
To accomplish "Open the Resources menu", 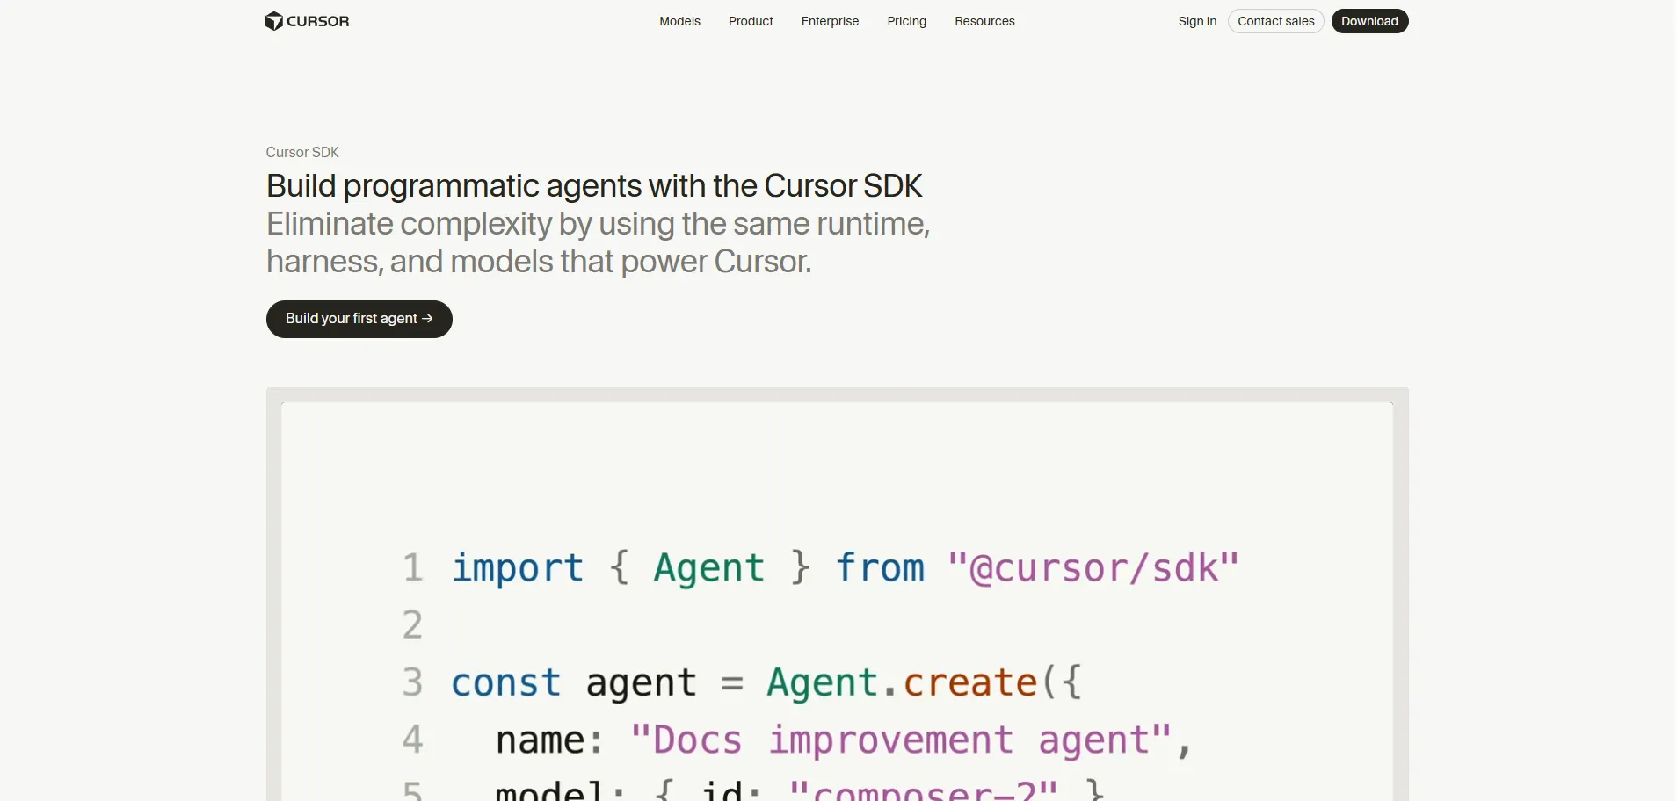I will pos(984,21).
